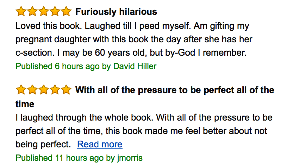Click the word "time" on the title's second line

[x=25, y=104]
